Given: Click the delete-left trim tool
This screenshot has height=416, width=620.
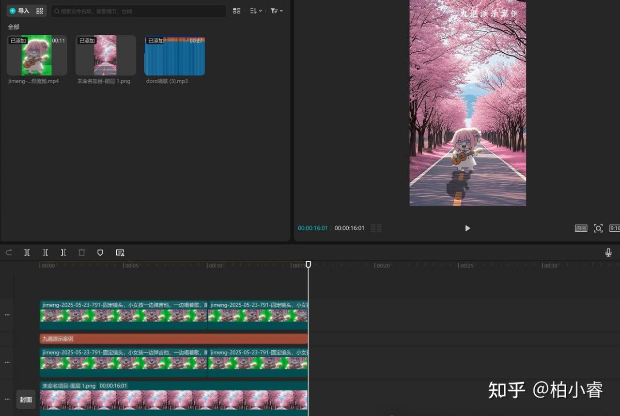Looking at the screenshot, I should click(x=45, y=253).
